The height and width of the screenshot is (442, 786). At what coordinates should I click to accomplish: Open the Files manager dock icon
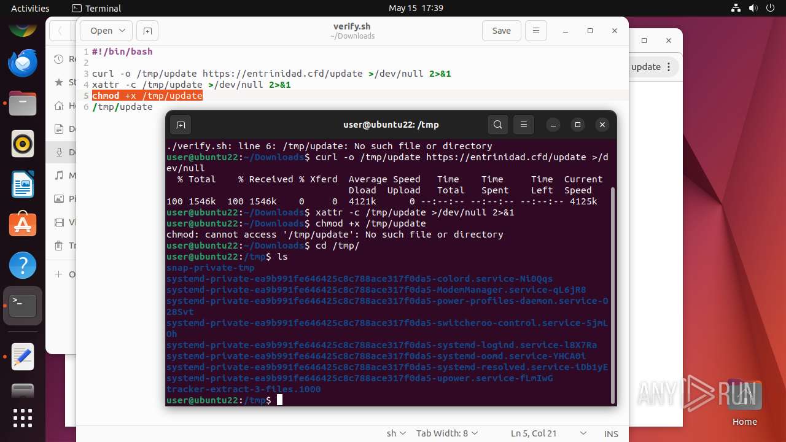pyautogui.click(x=23, y=104)
